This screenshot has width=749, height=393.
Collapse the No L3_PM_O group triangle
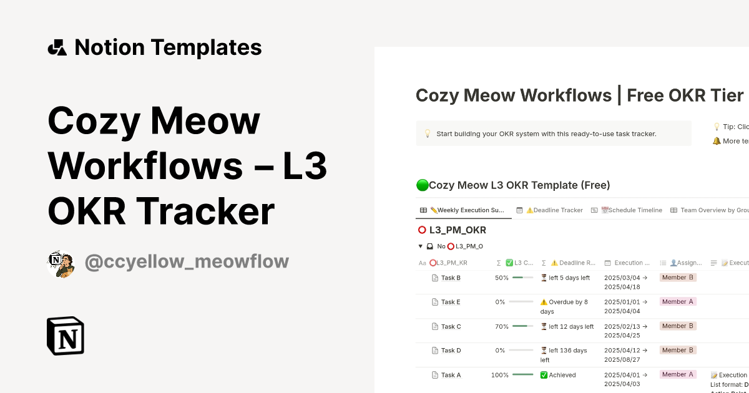(421, 246)
